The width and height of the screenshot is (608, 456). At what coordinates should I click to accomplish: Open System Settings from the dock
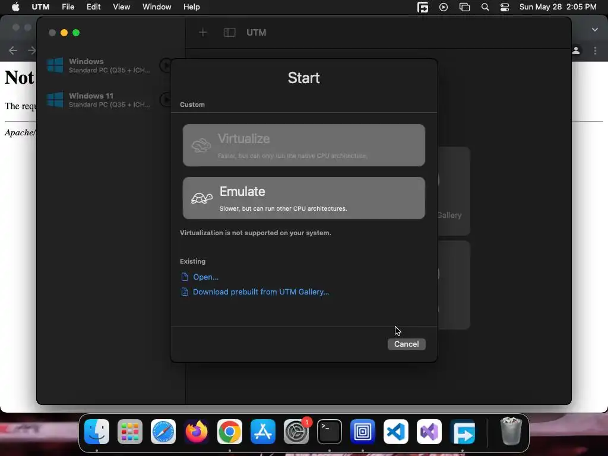click(x=296, y=432)
